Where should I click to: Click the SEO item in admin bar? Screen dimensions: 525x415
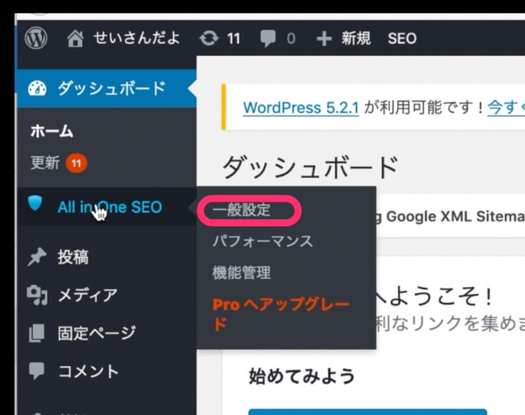(x=402, y=39)
